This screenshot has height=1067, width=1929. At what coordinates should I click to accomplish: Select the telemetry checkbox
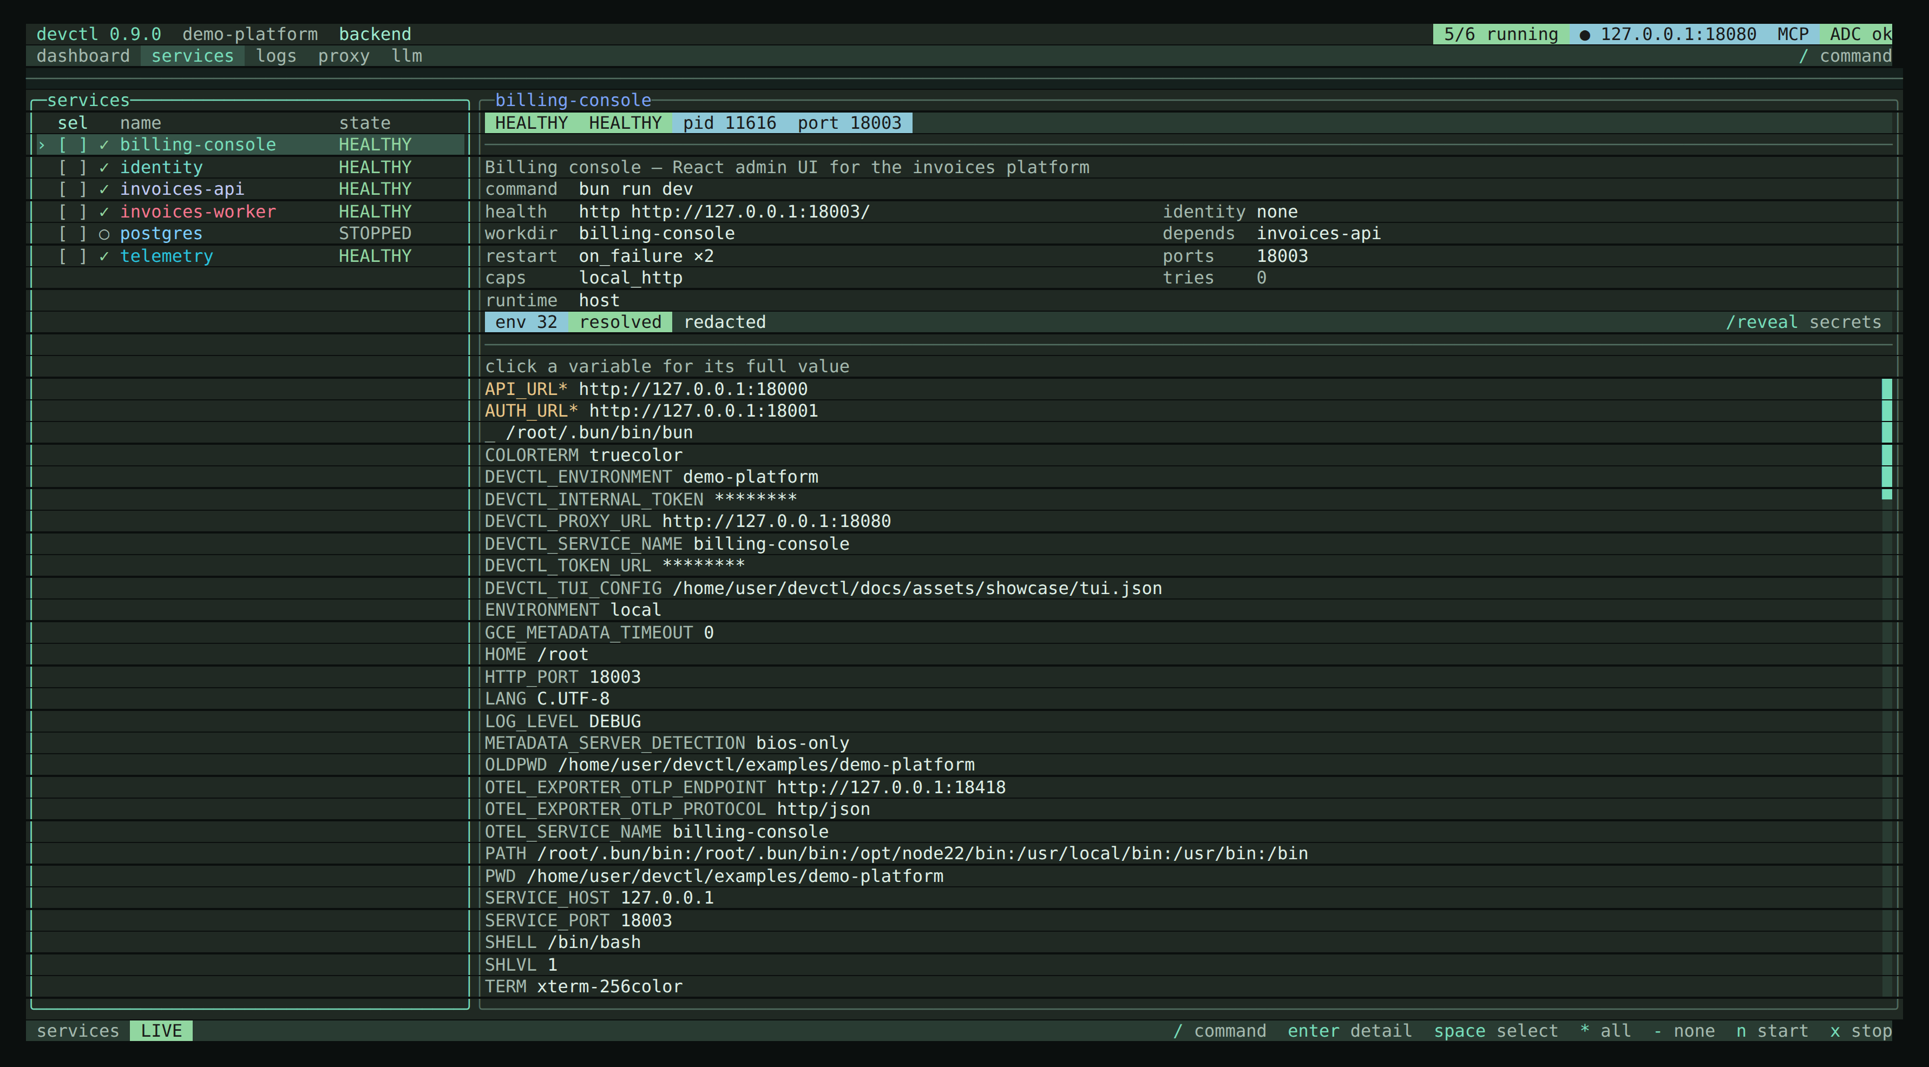coord(73,256)
